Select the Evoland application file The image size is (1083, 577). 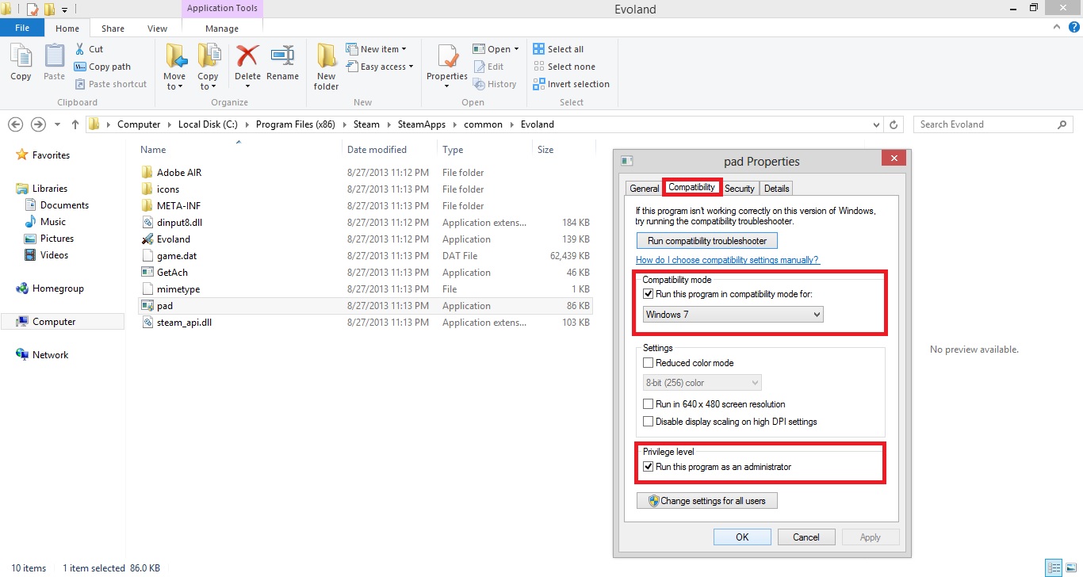[173, 239]
